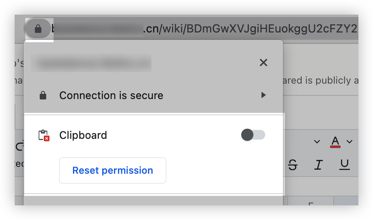Click the Clipboard permission label

point(83,135)
